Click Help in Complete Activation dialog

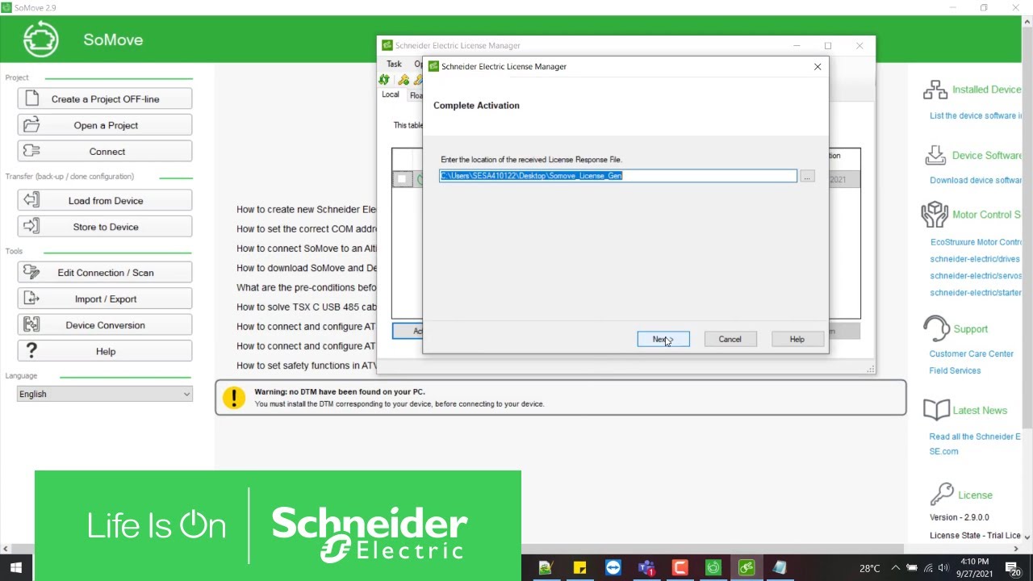point(797,339)
